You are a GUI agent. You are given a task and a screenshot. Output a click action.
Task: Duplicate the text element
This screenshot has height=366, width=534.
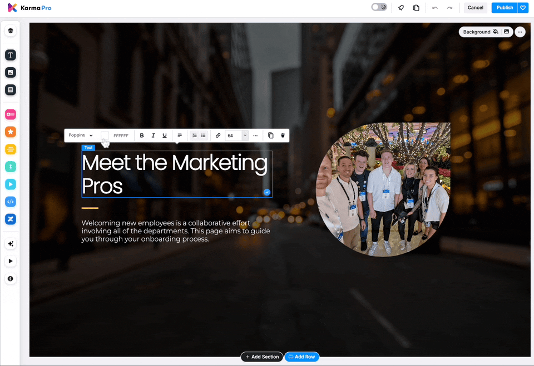coord(271,136)
